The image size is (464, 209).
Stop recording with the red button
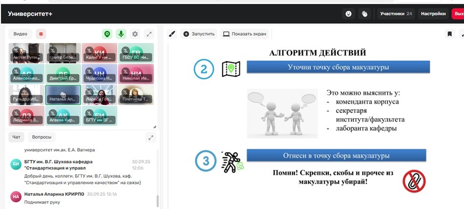[x=41, y=34]
